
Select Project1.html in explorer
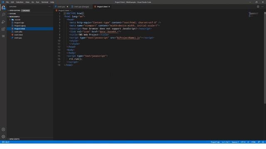[x=30, y=29]
